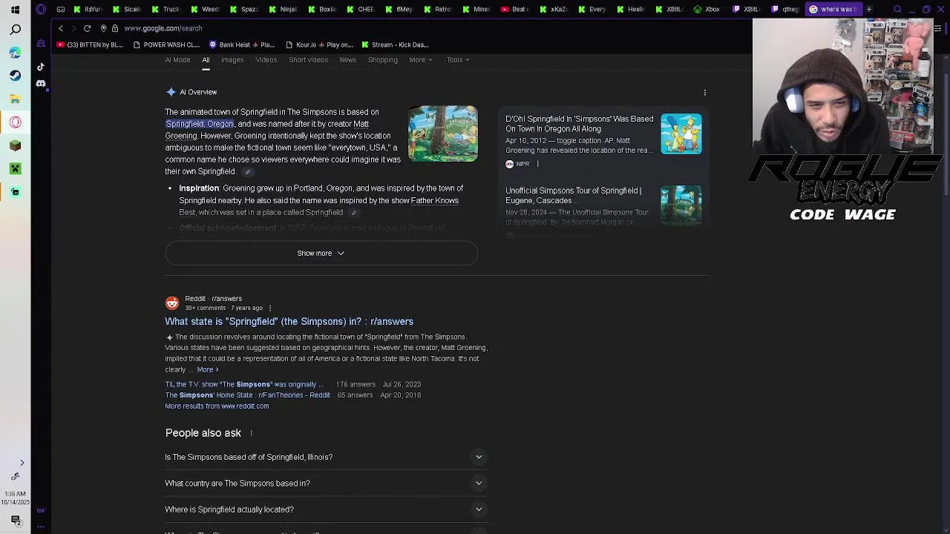Open the Kour.io bookmark

319,45
